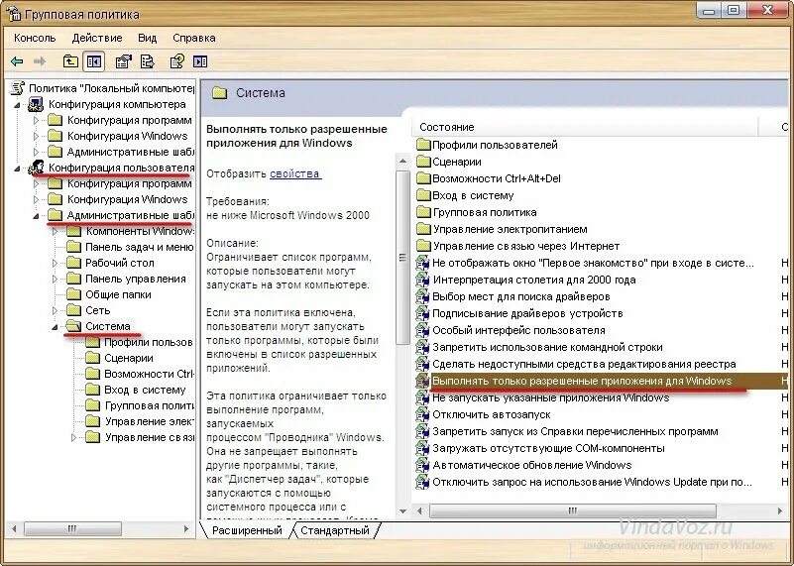
Task: Click the rightmost action pane toolbar icon
Action: [x=200, y=61]
